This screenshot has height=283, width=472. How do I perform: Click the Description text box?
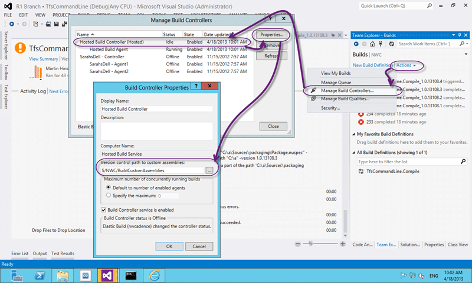pos(156,131)
